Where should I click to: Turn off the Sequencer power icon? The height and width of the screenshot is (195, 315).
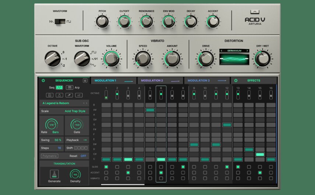click(43, 80)
